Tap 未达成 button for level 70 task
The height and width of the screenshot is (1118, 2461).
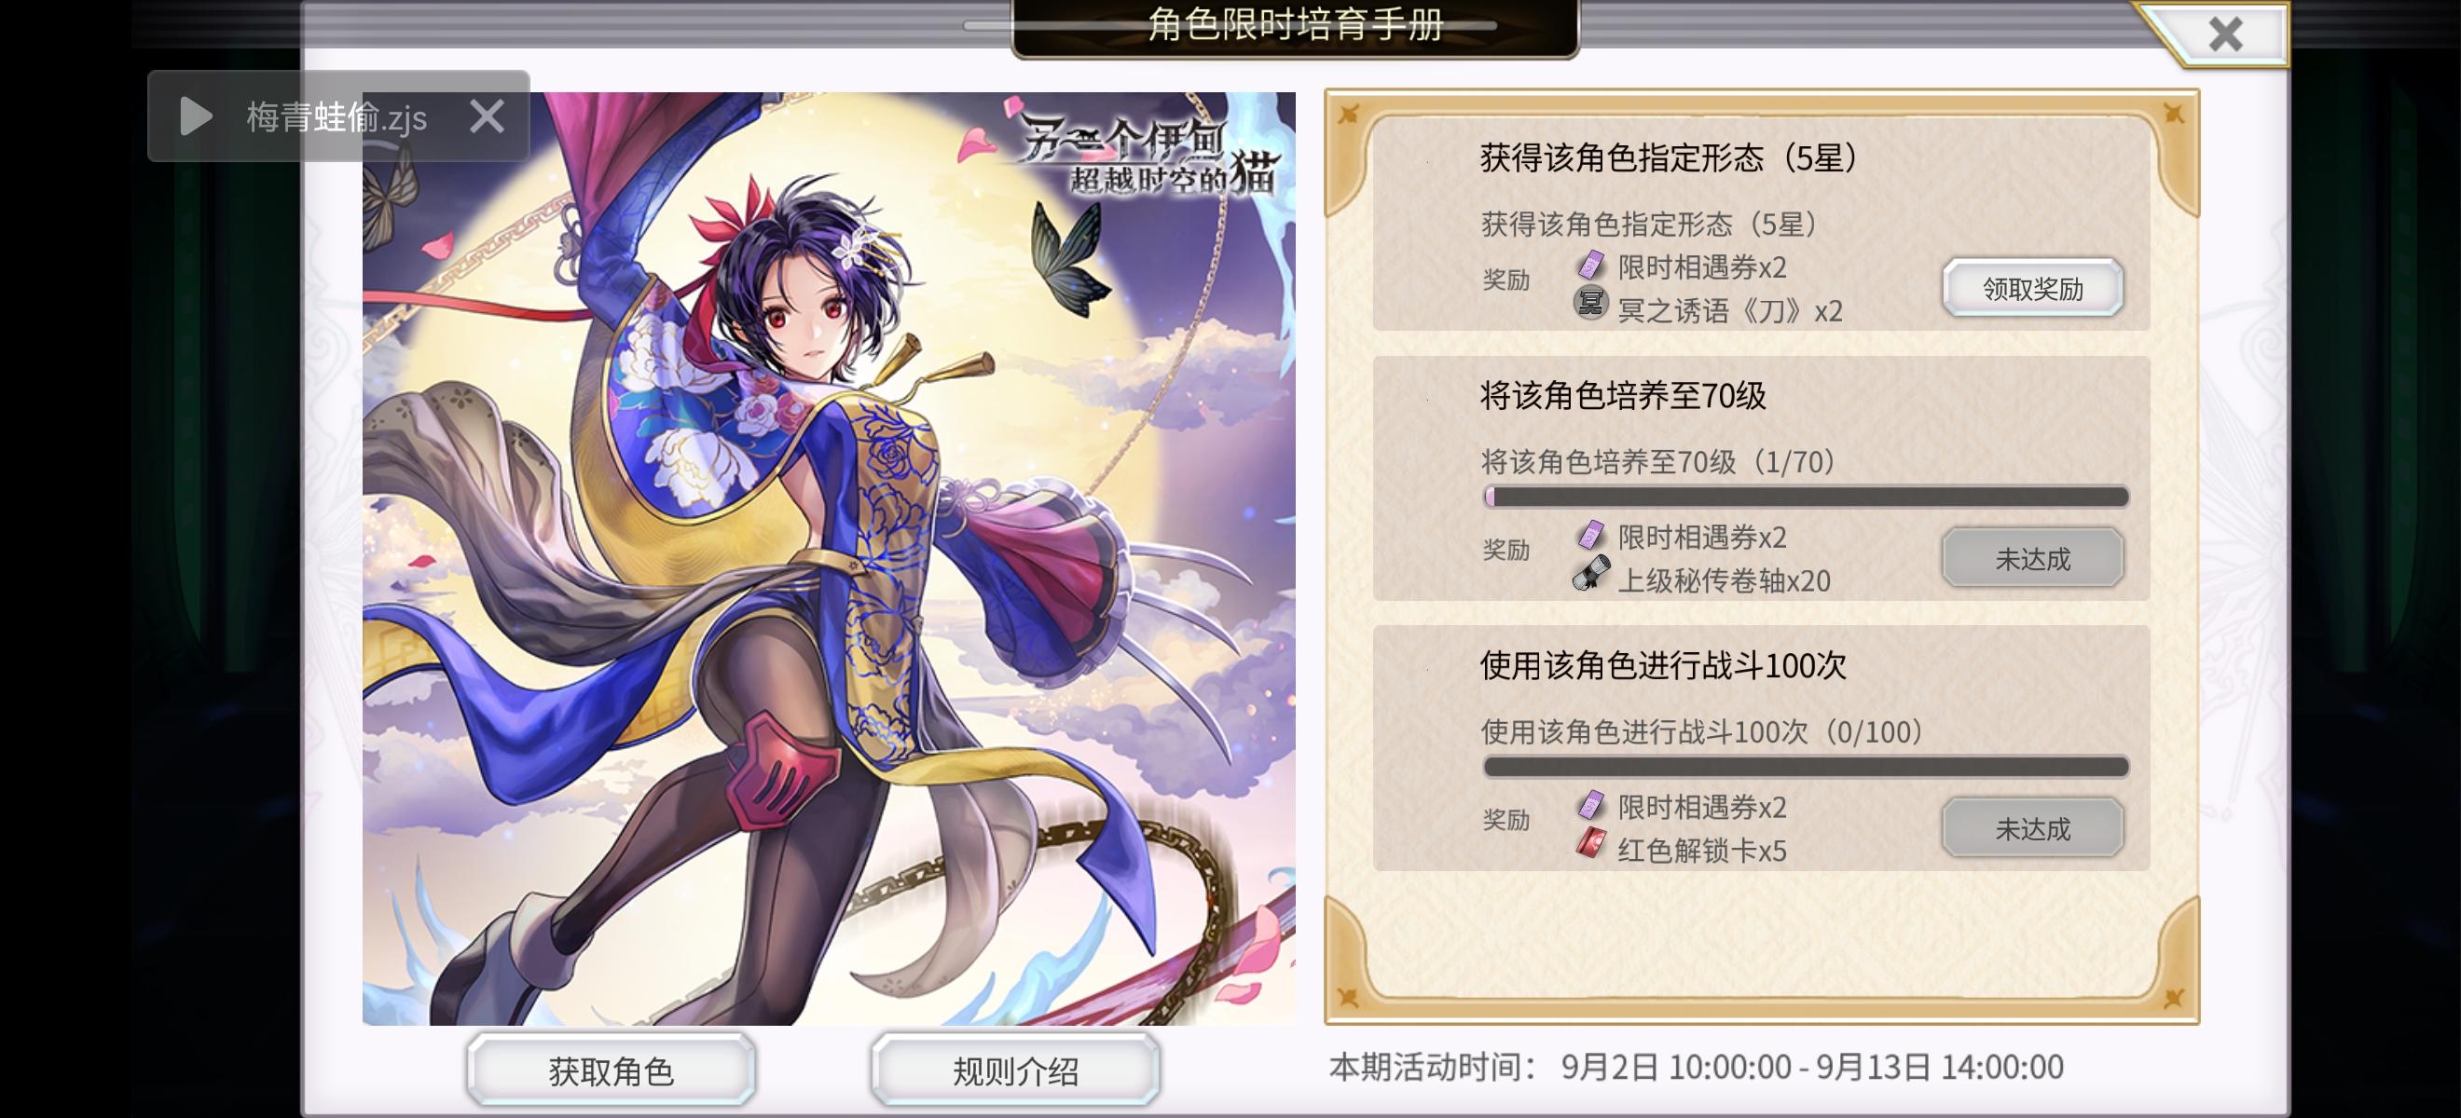[2032, 558]
